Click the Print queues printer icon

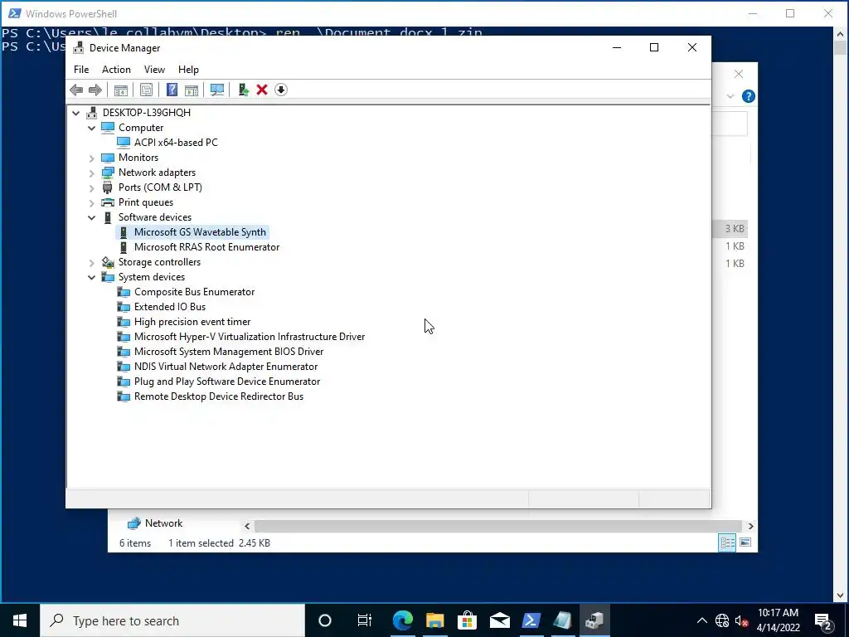108,202
